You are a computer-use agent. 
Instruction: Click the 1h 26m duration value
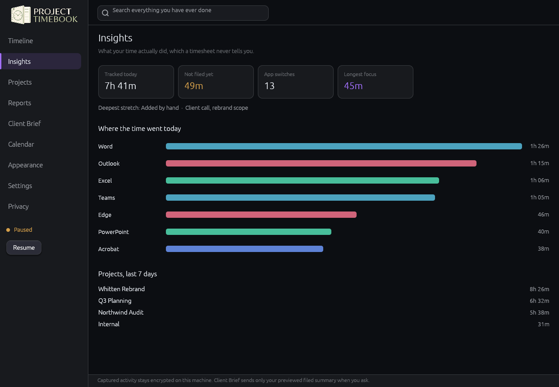(540, 146)
